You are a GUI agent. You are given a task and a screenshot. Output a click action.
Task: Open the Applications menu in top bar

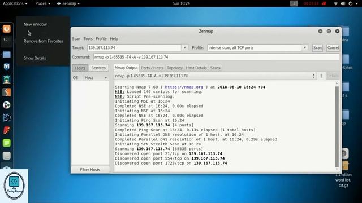click(x=15, y=3)
